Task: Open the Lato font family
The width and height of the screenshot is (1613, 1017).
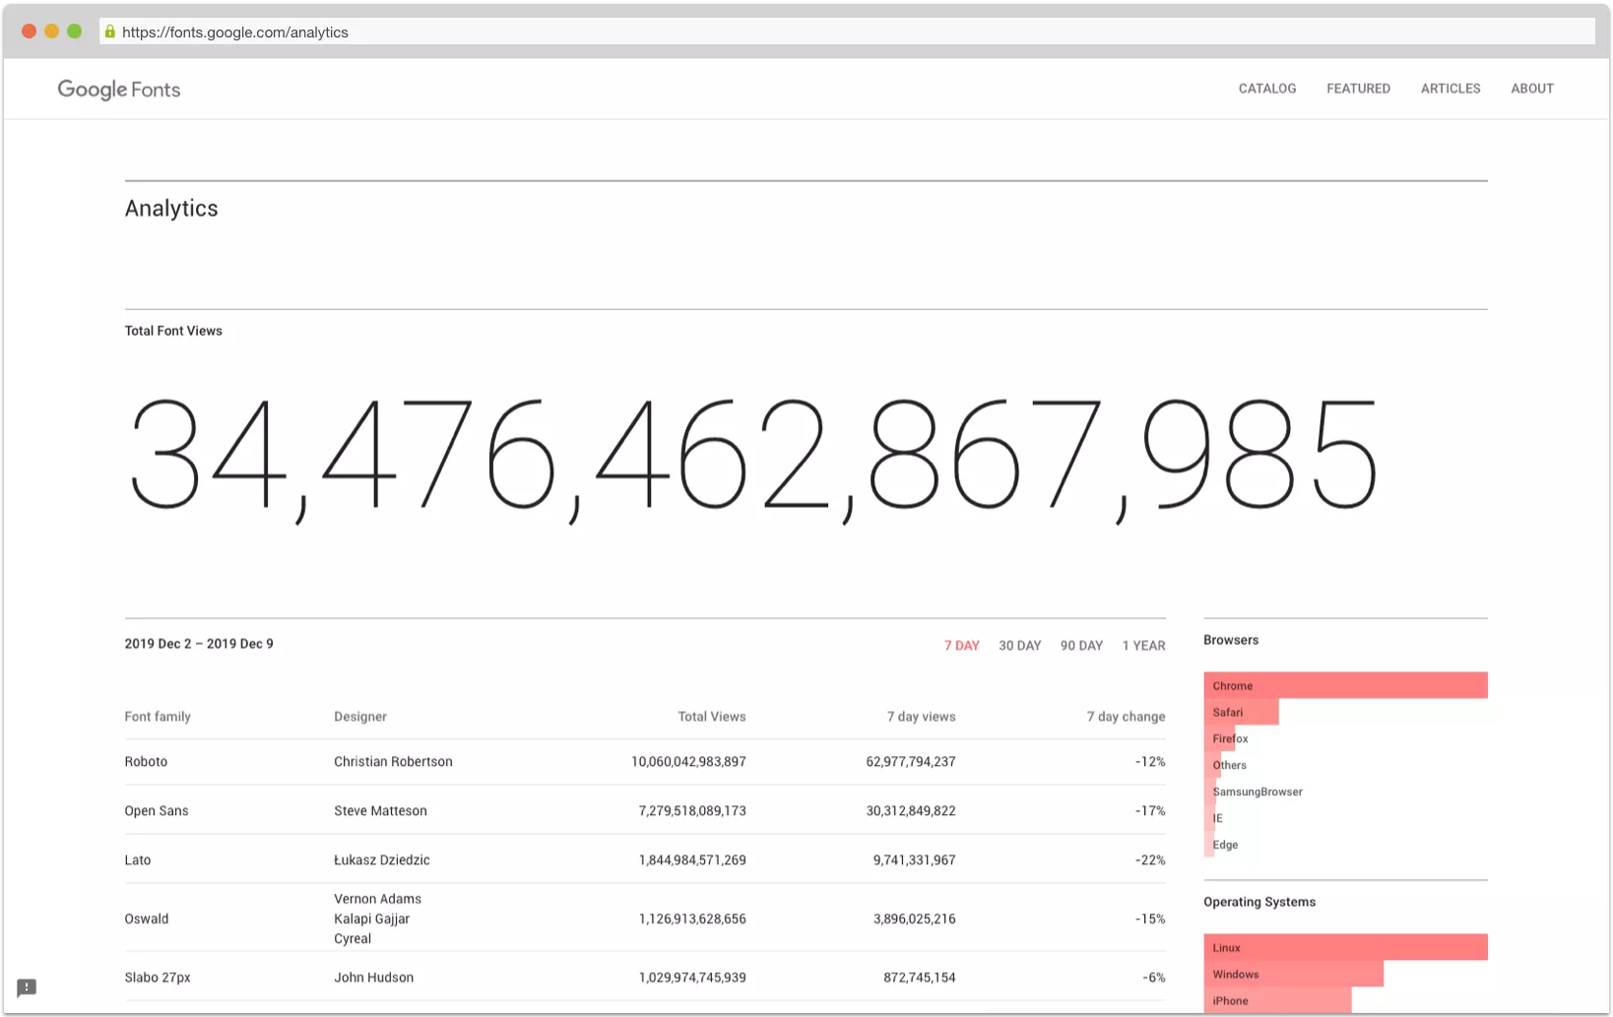Action: pos(138,860)
